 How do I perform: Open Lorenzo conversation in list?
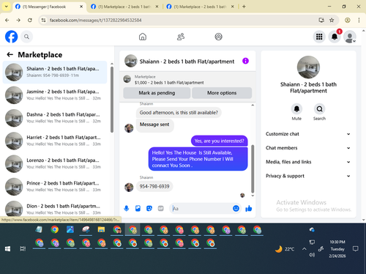tap(55, 164)
